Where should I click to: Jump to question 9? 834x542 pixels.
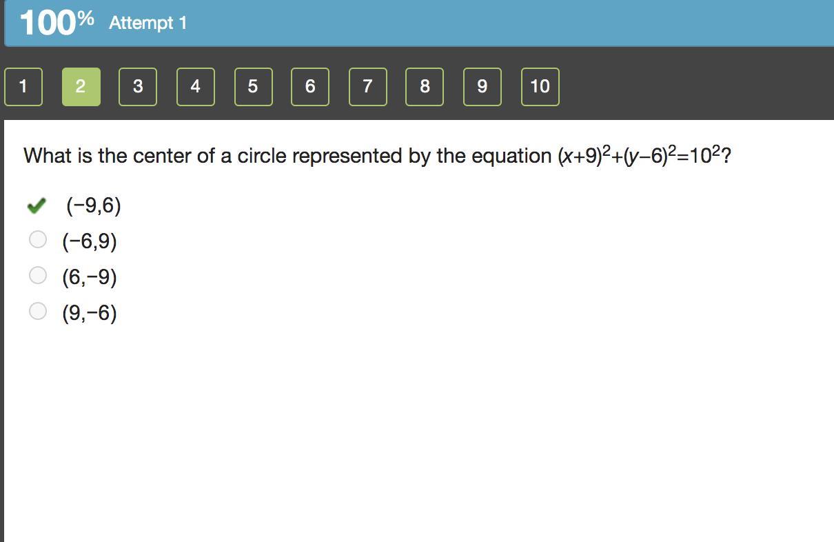482,87
